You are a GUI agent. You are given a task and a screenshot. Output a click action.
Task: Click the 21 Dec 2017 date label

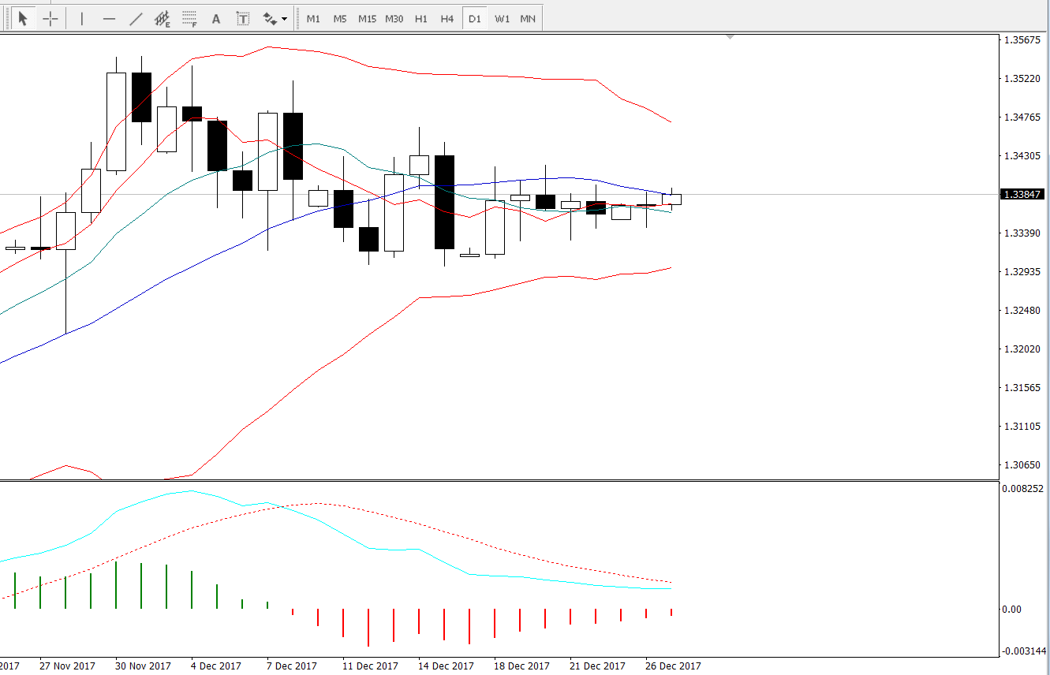tap(597, 666)
